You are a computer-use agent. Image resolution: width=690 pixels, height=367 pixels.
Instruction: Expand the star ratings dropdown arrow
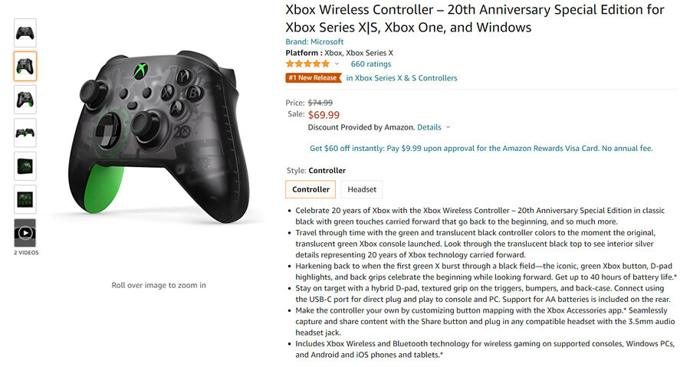(x=337, y=64)
